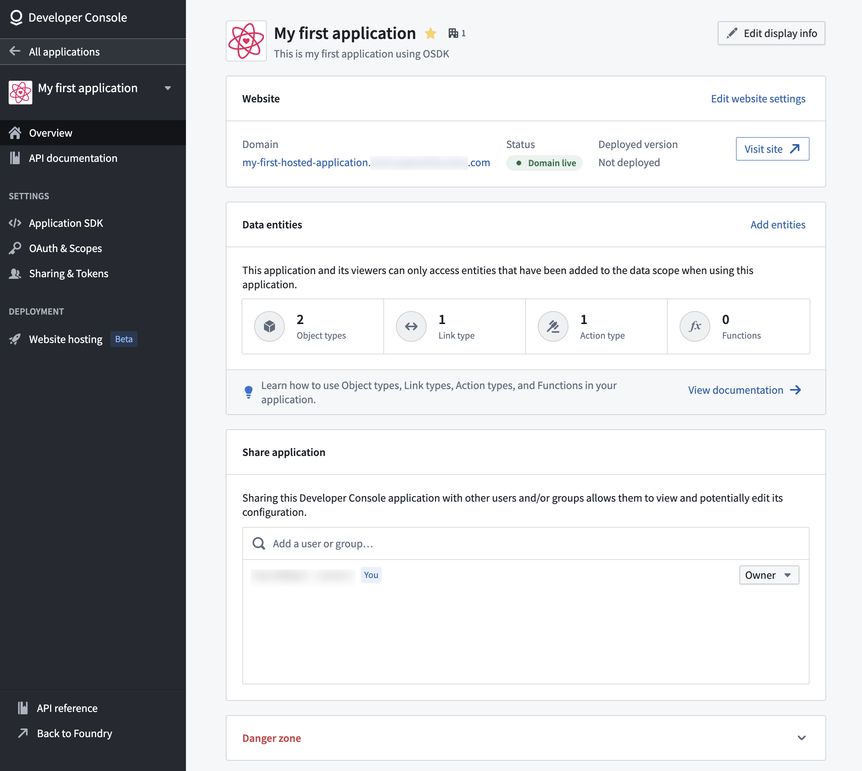Expand the Danger zone section
Screen dimensions: 862x771
[802, 738]
